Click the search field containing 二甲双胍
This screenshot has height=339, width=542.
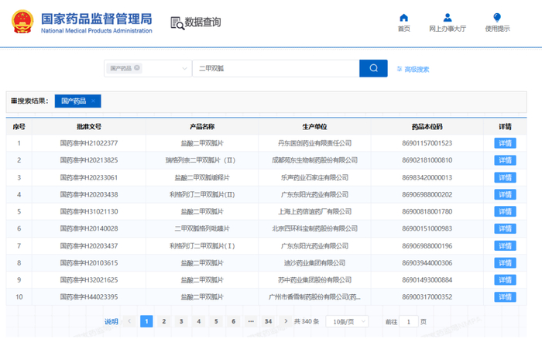275,69
